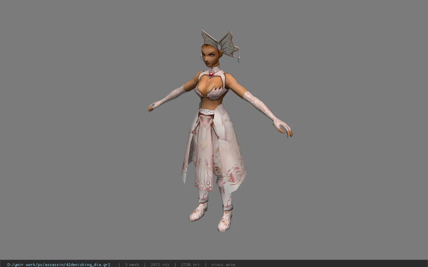
Task: Click the 3D character model in viewport
Action: click(220, 131)
